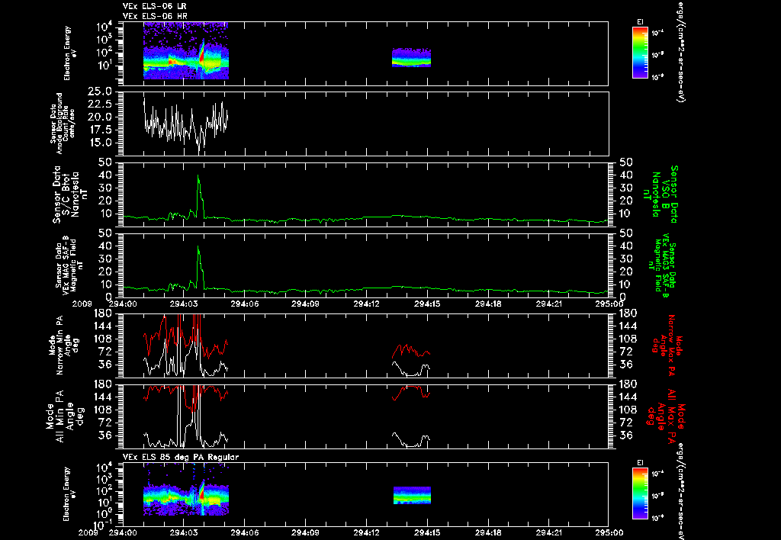Click the 25.0 tick value on count rate axis
781x540 pixels.
click(99, 92)
